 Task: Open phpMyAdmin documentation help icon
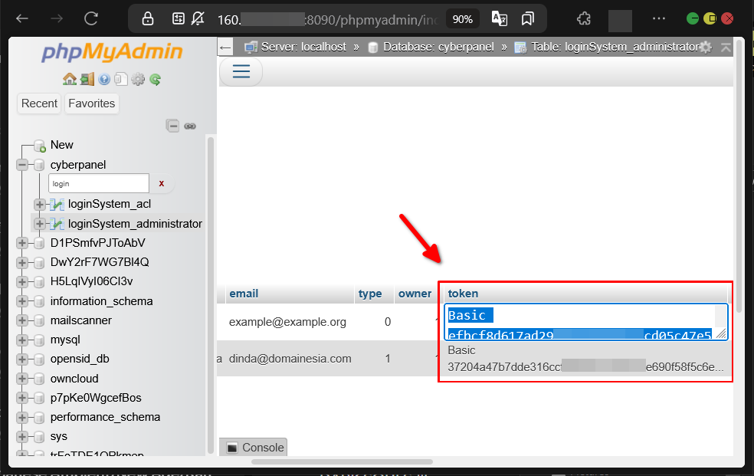click(104, 80)
